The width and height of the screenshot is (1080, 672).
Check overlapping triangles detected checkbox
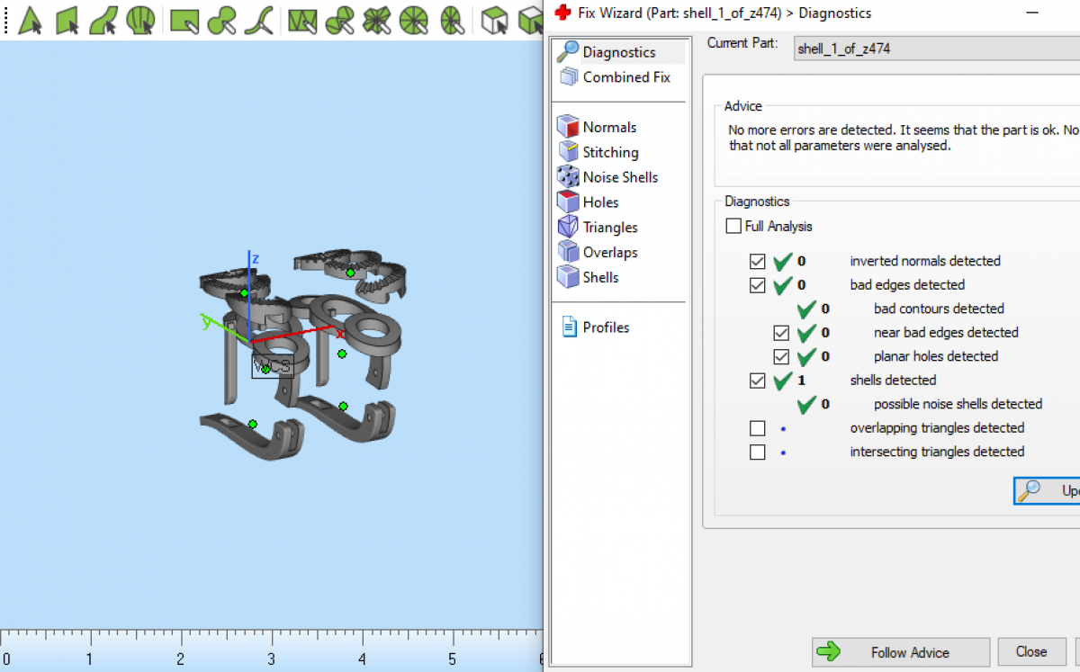pos(757,428)
